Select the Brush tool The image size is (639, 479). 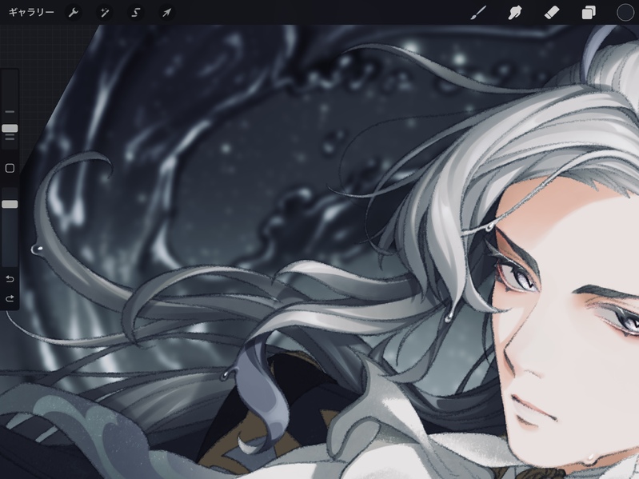(478, 13)
